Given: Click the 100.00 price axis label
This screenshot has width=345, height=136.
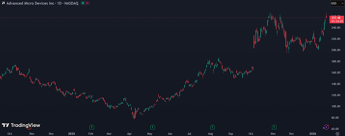Looking at the screenshot, I should click(x=336, y=107).
